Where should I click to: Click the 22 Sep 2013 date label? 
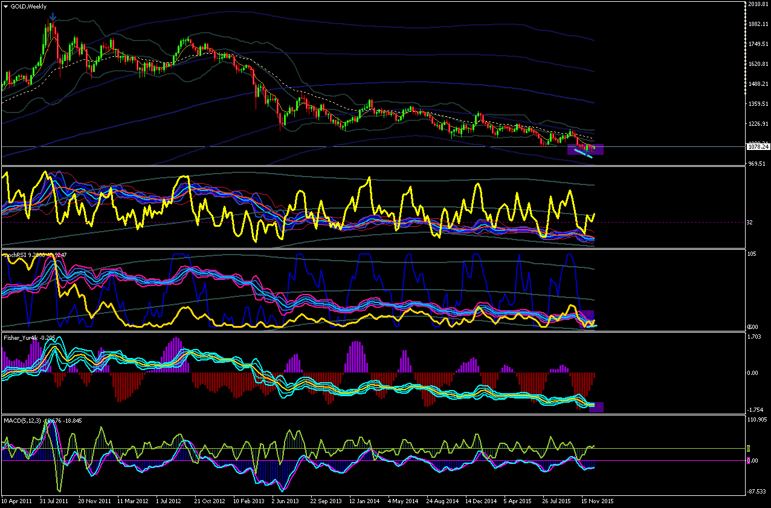(326, 501)
